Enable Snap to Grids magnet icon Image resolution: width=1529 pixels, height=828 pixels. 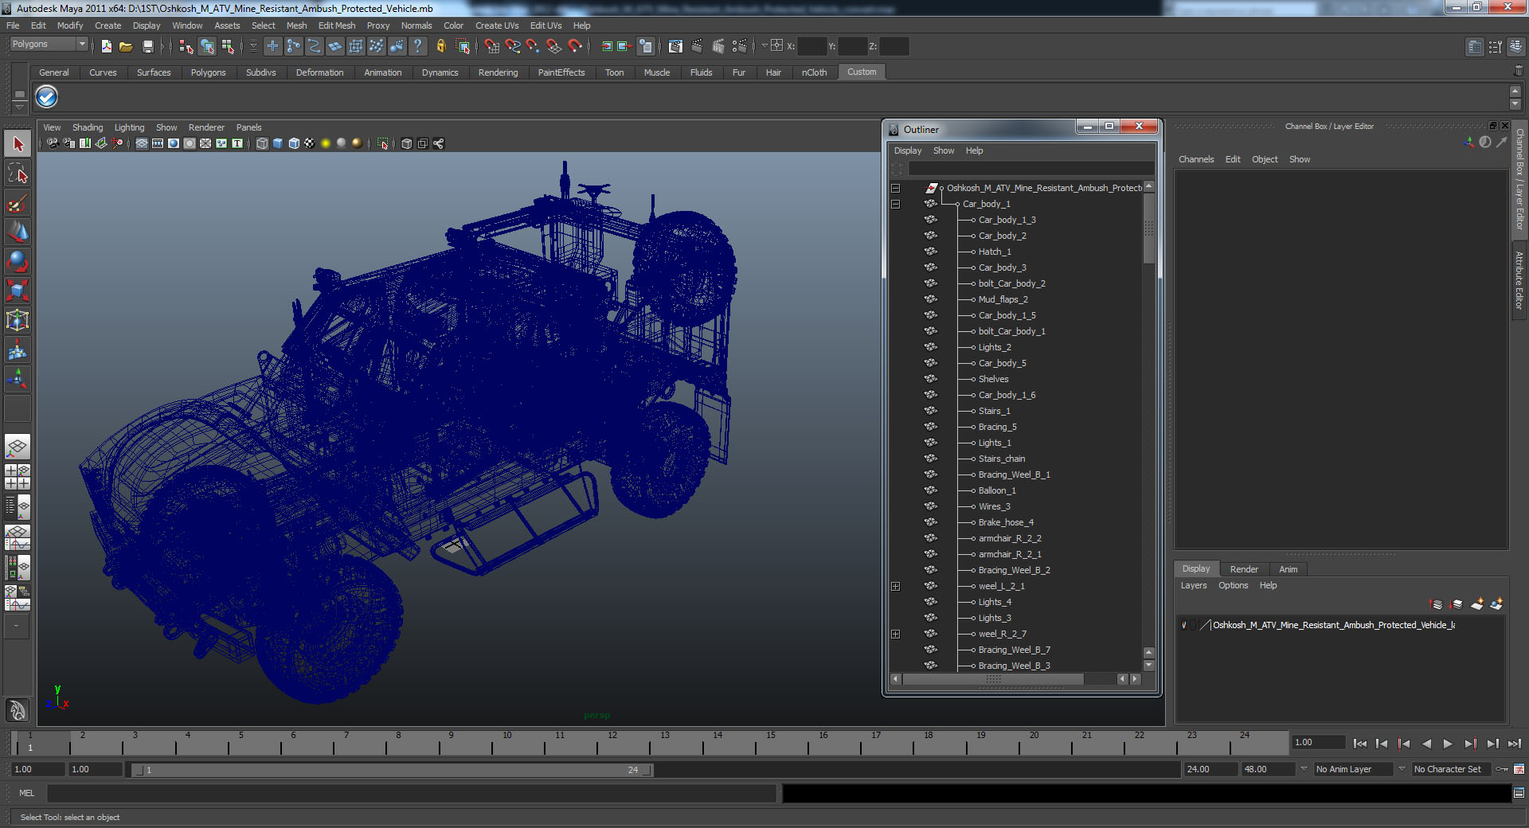(x=491, y=46)
